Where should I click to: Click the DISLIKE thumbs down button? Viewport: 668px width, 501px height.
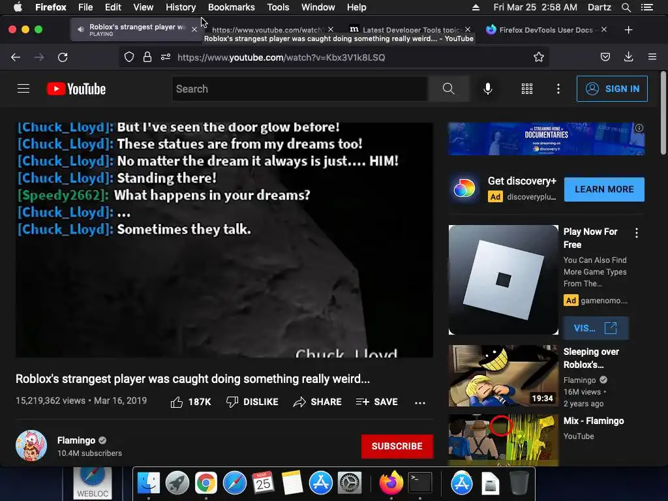252,402
